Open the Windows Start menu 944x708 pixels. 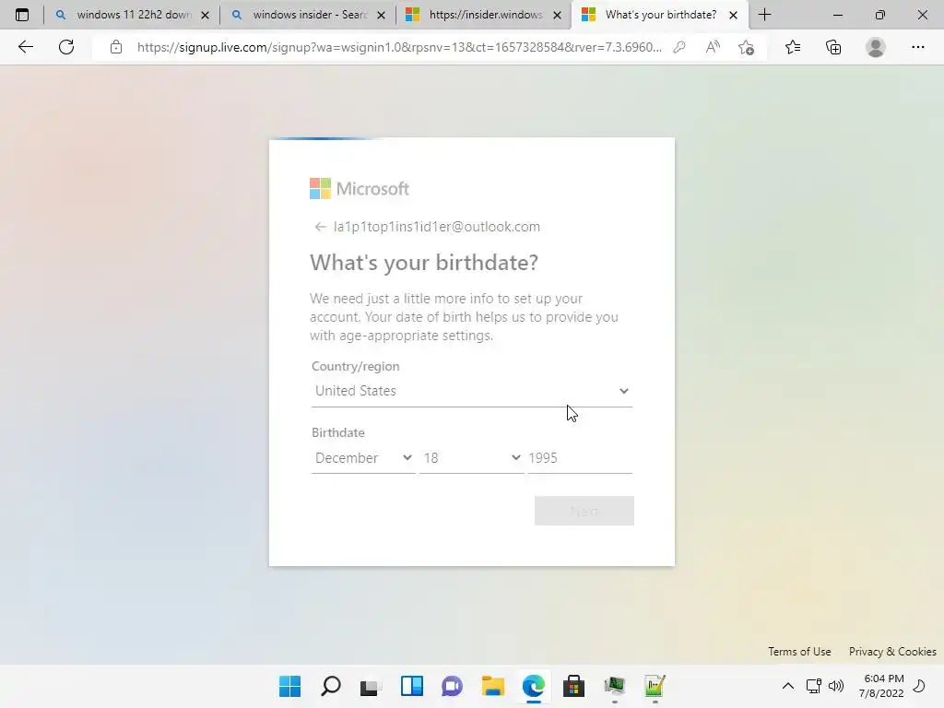click(x=289, y=686)
